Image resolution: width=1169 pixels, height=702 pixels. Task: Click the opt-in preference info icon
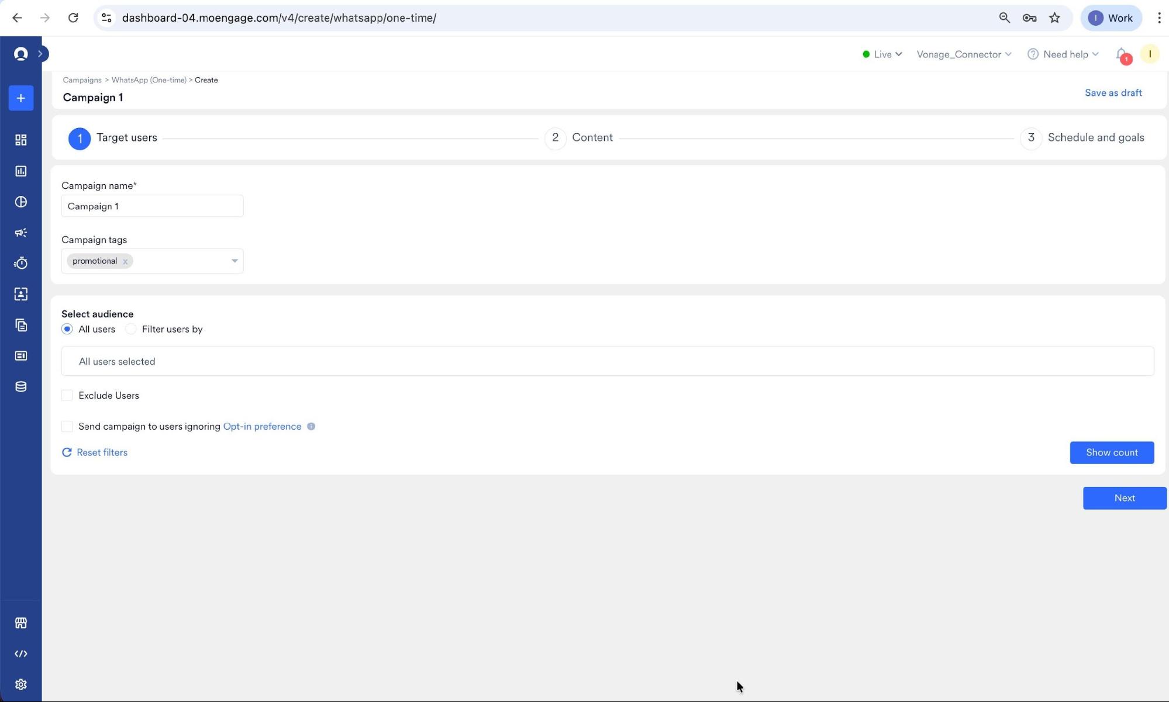coord(311,427)
